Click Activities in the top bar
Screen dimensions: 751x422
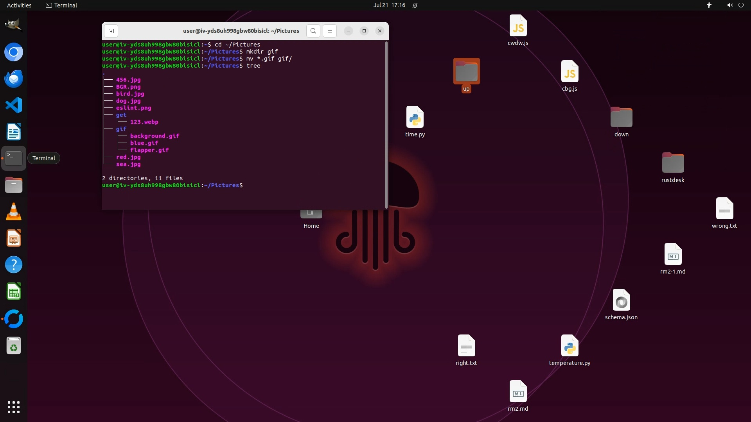click(x=19, y=5)
